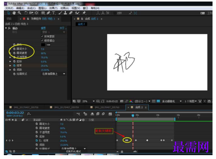Click the frame blending icon in timeline

[98, 114]
